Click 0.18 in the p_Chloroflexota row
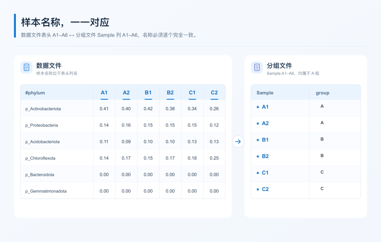 pyautogui.click(x=192, y=158)
